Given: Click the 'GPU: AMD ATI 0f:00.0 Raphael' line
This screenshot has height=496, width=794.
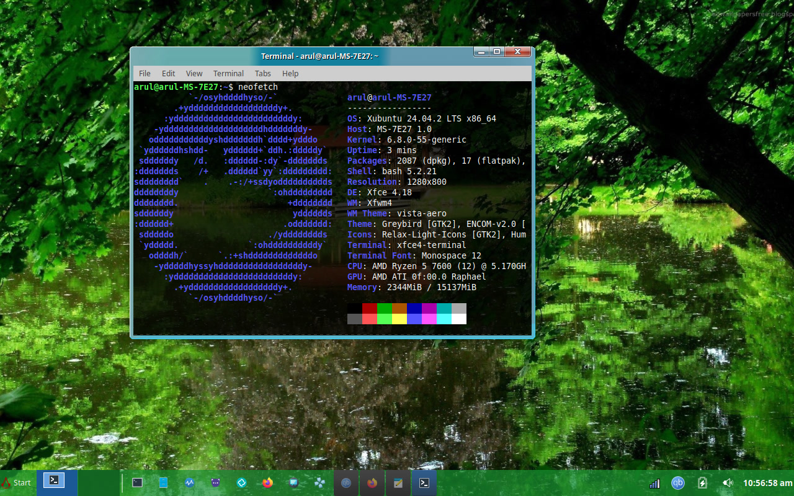Looking at the screenshot, I should [417, 277].
